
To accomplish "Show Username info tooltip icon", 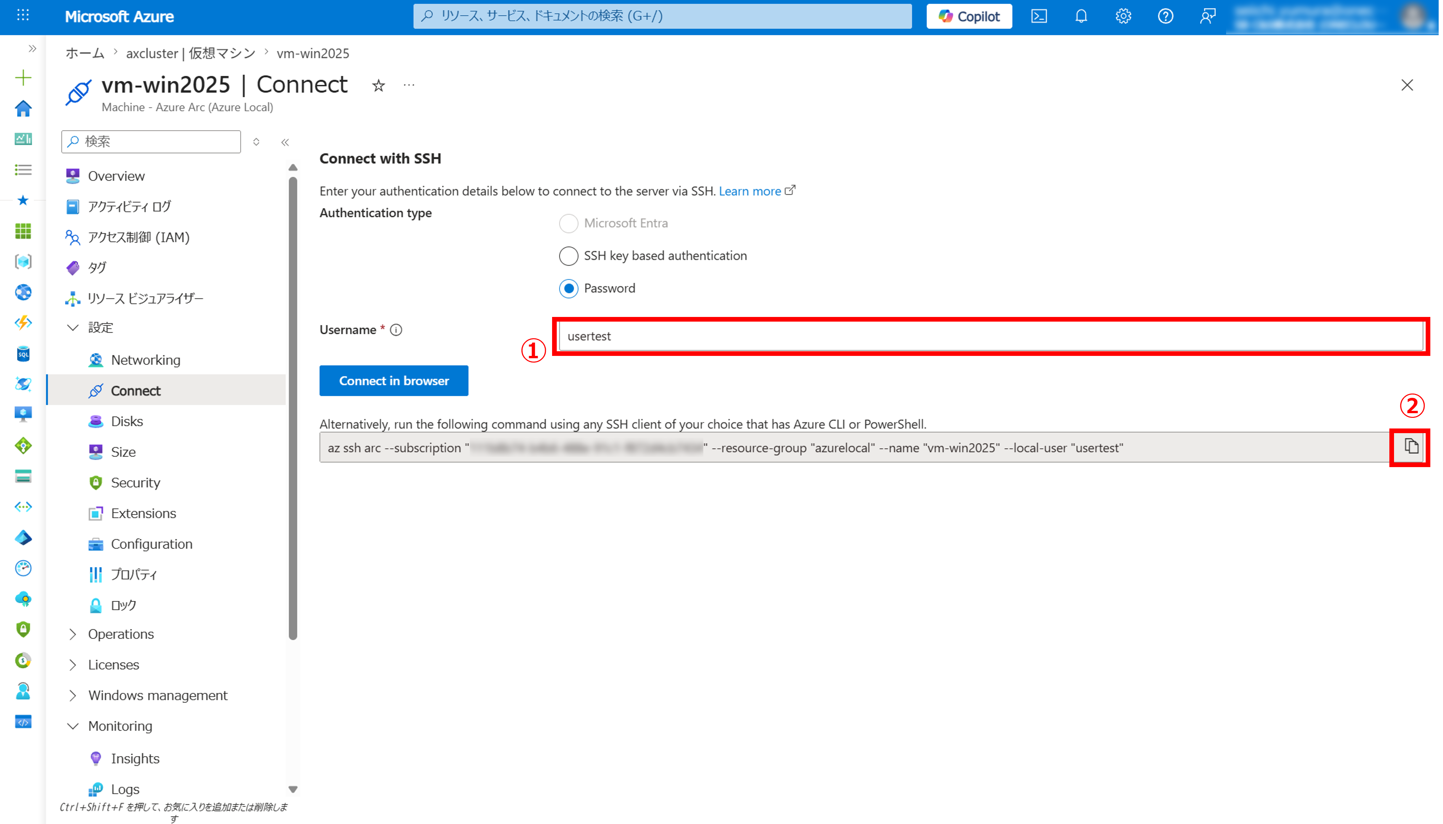I will (x=396, y=330).
